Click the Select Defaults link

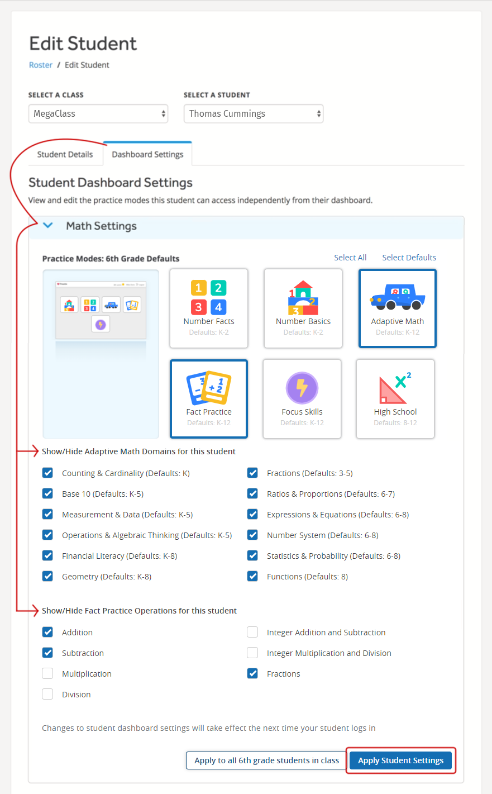[409, 258]
